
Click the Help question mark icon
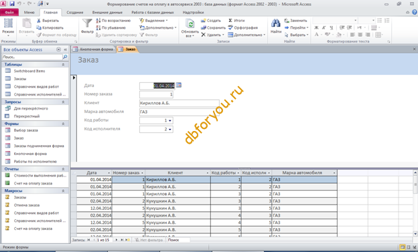point(415,12)
